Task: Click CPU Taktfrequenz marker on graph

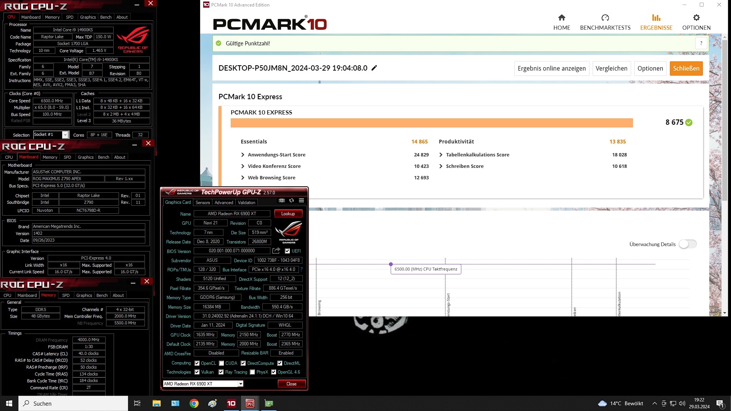Action: 391,264
